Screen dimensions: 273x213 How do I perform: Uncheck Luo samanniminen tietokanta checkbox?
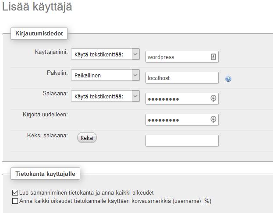(x=15, y=193)
